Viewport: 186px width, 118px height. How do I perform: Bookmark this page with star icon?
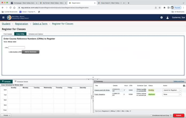[x=160, y=8]
